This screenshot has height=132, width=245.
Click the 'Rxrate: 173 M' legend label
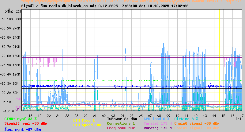point(158,128)
